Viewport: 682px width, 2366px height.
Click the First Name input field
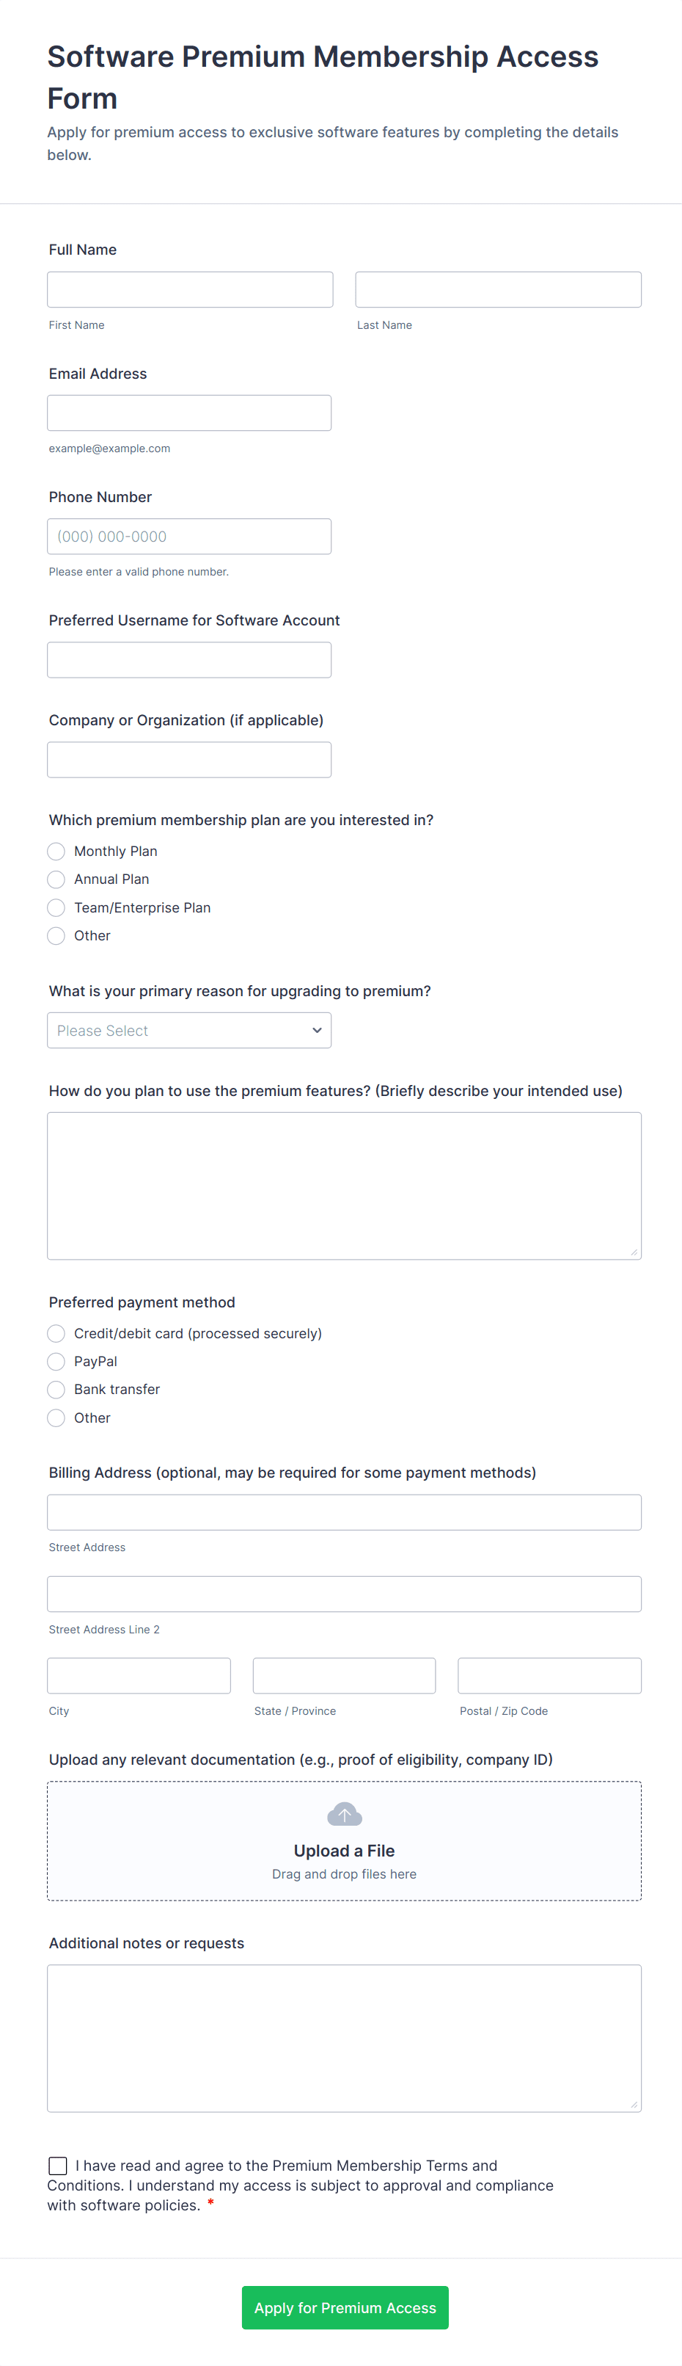pos(189,289)
